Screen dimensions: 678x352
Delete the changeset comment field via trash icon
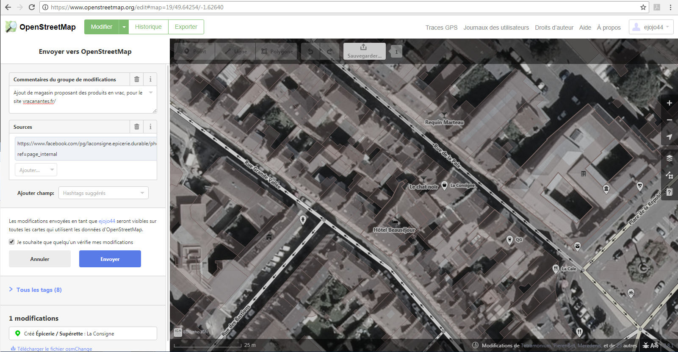pos(137,79)
